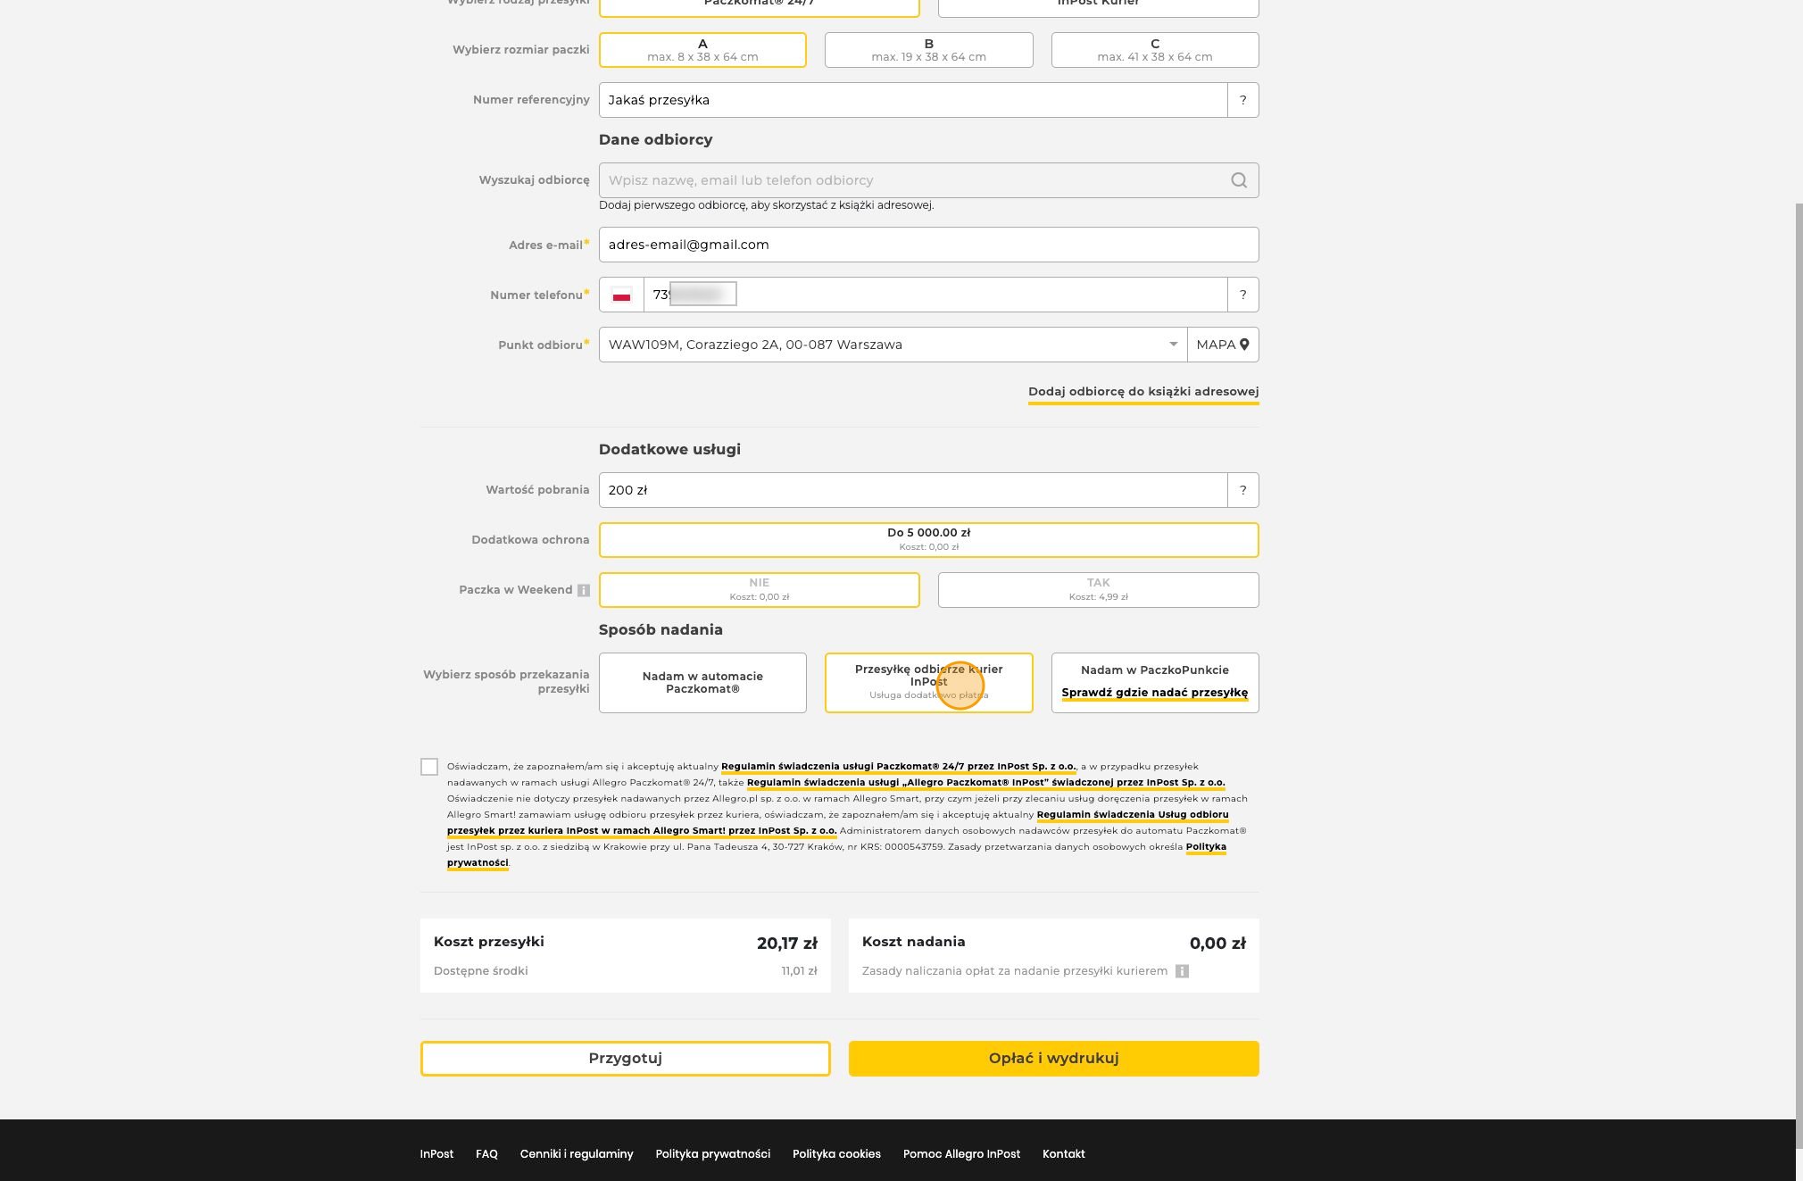Image resolution: width=1803 pixels, height=1181 pixels.
Task: Open Sprawdź gdzie nadać przesyłkę link
Action: [x=1155, y=693]
